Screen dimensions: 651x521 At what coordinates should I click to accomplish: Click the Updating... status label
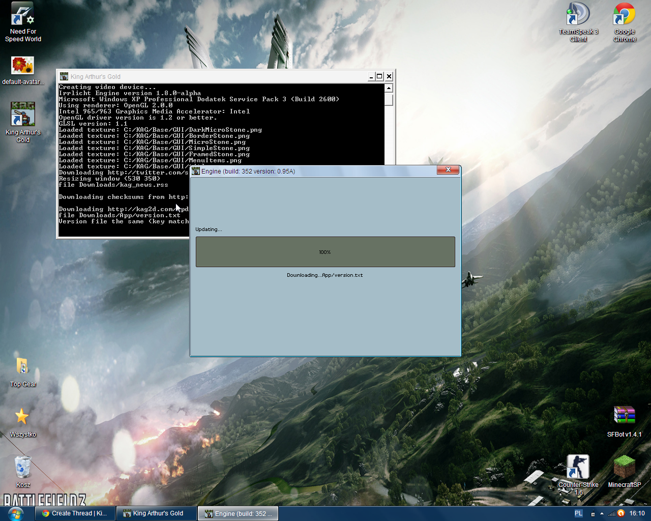(209, 229)
